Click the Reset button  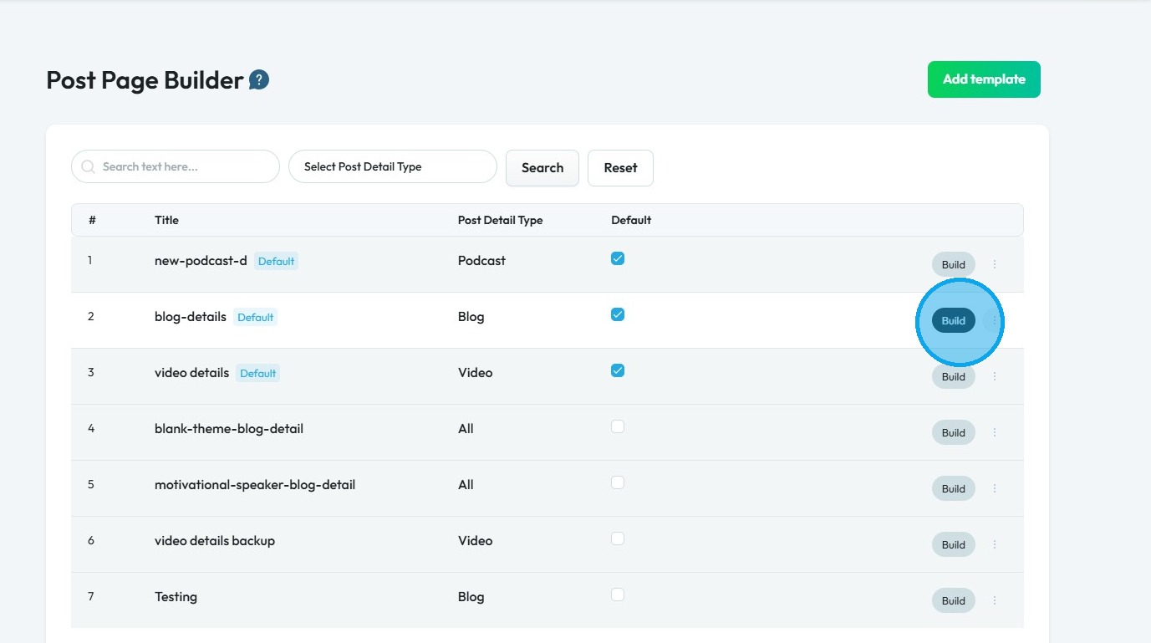620,168
